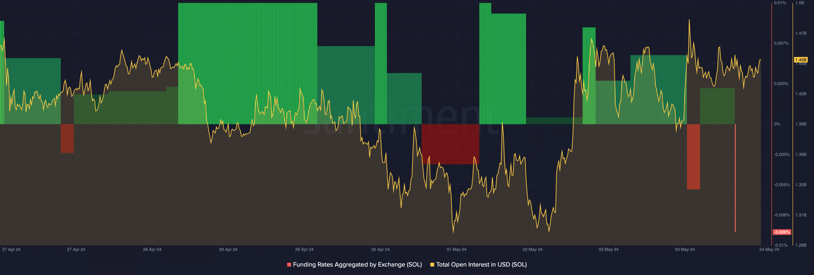
Task: Click the 1.28B open interest axis label
Action: pyautogui.click(x=801, y=245)
